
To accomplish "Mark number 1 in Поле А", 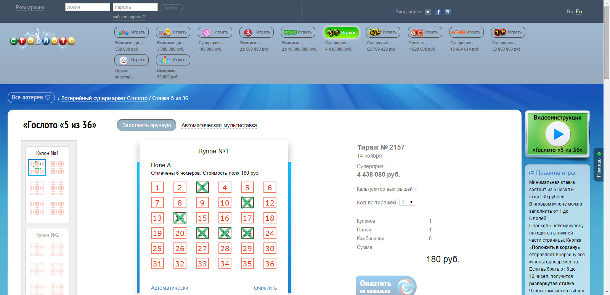I will point(157,187).
